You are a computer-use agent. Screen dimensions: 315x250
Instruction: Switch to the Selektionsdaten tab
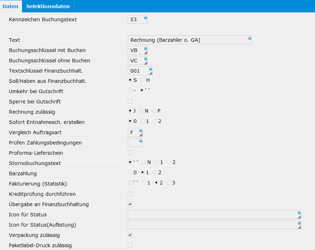[x=48, y=6]
